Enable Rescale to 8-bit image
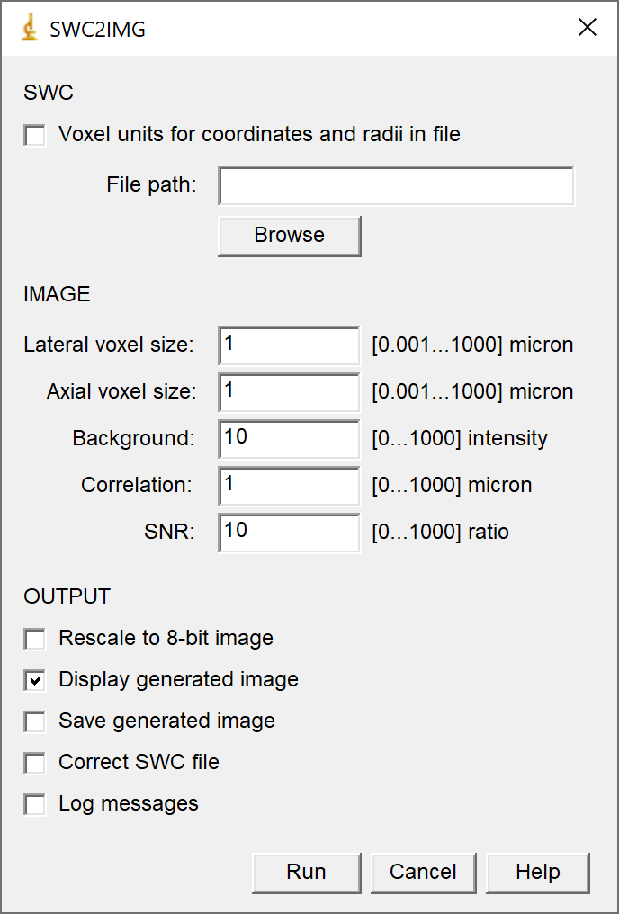 pos(34,639)
